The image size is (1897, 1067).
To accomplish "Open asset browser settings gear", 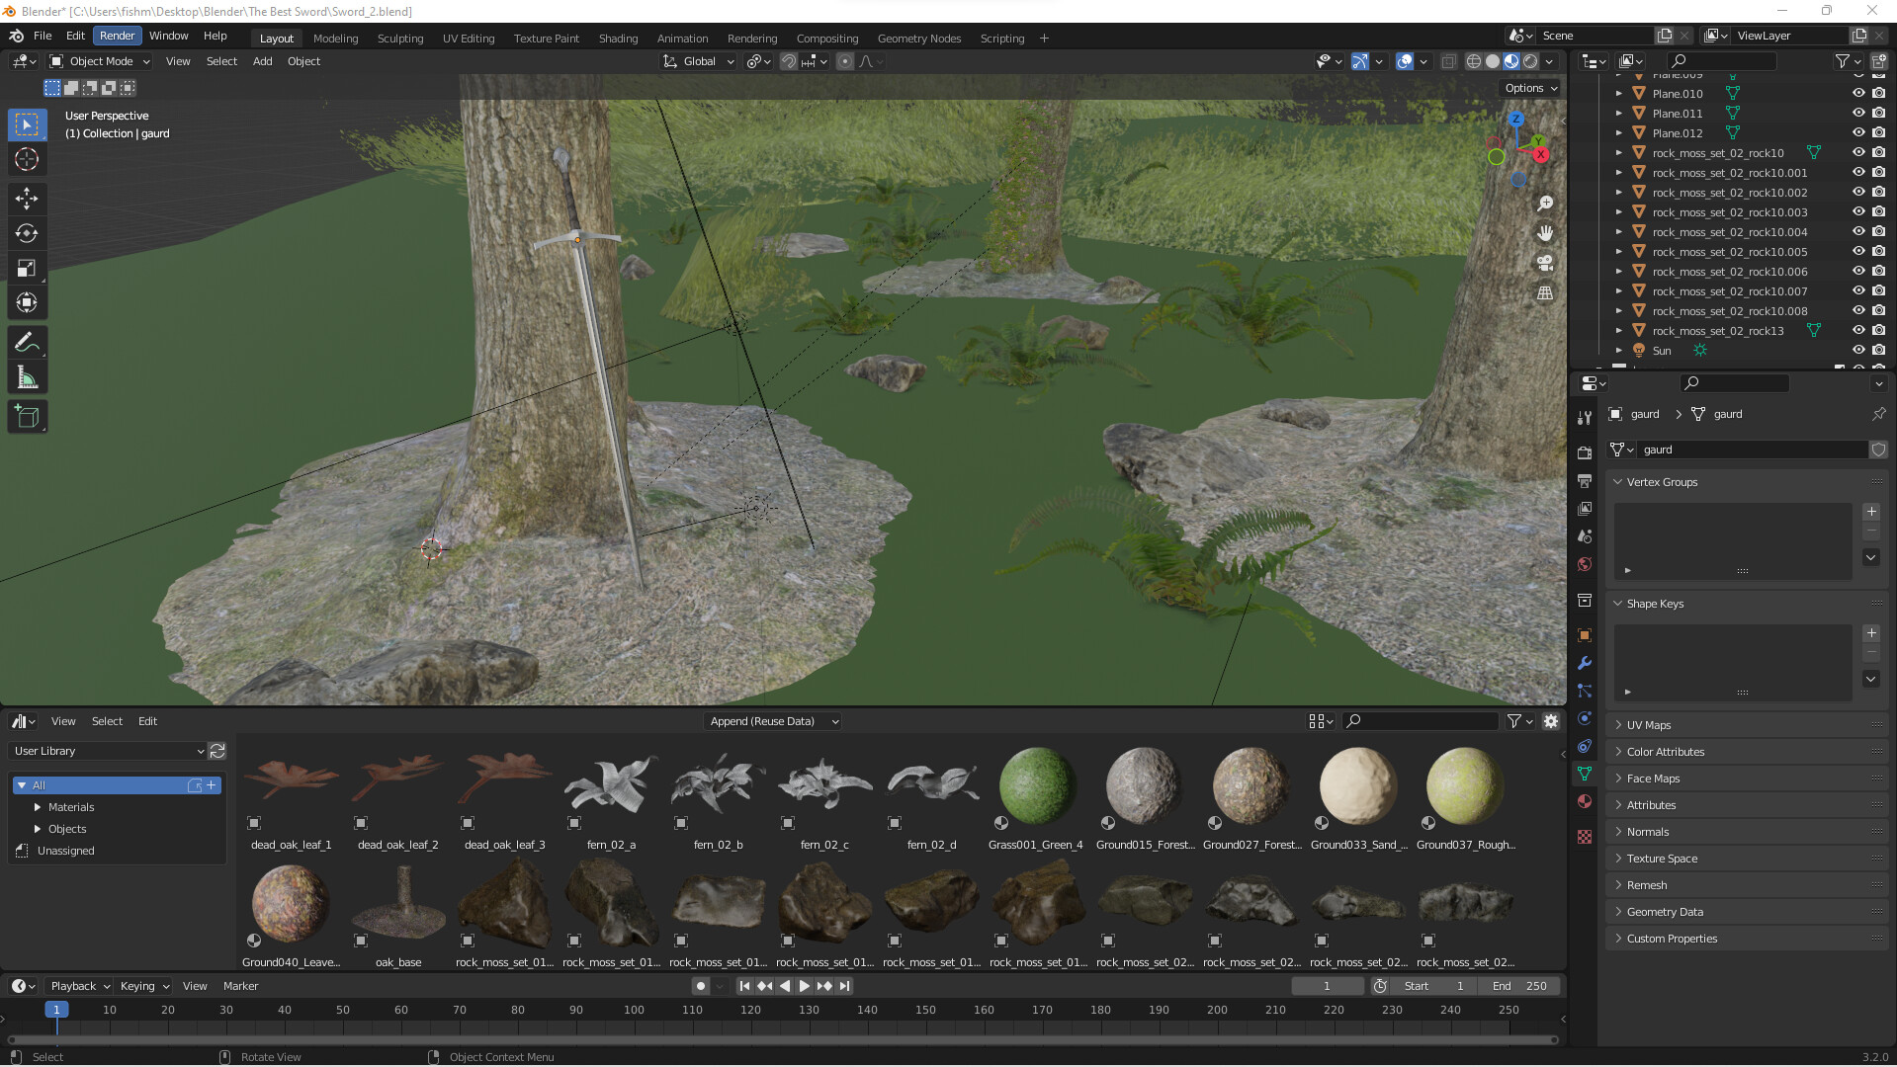I will click(x=1551, y=721).
